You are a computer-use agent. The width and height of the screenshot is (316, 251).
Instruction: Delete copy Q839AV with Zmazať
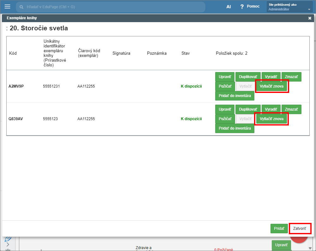[x=291, y=109]
